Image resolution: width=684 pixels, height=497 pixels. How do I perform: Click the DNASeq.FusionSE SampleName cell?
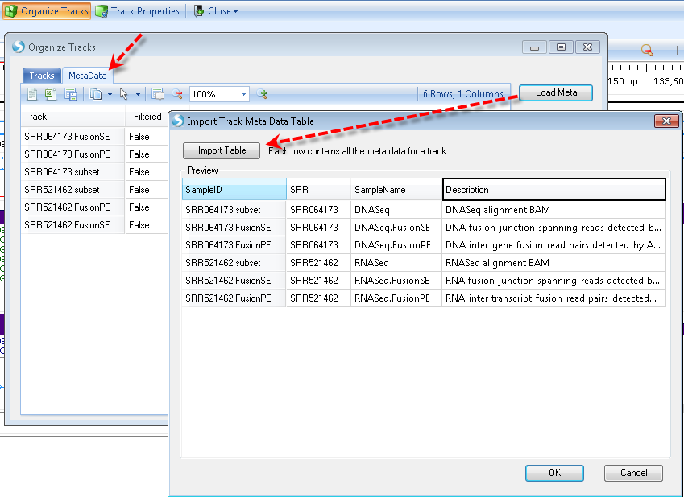[x=396, y=228]
